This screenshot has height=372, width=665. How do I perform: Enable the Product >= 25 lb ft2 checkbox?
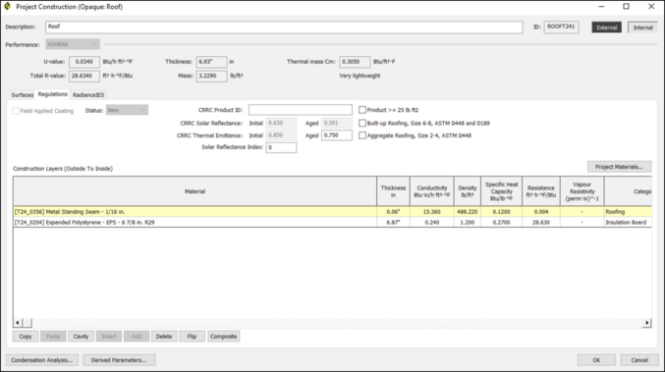tap(362, 110)
